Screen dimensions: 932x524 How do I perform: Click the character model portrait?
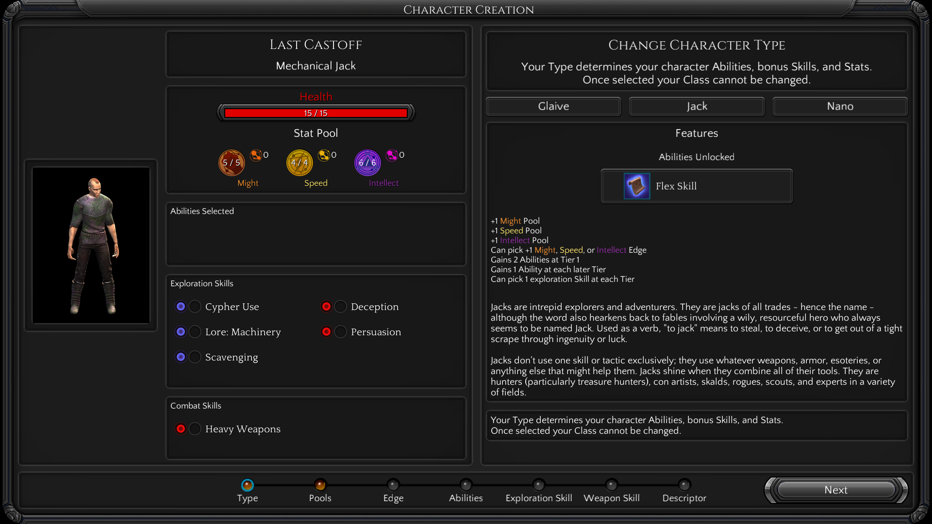[91, 246]
